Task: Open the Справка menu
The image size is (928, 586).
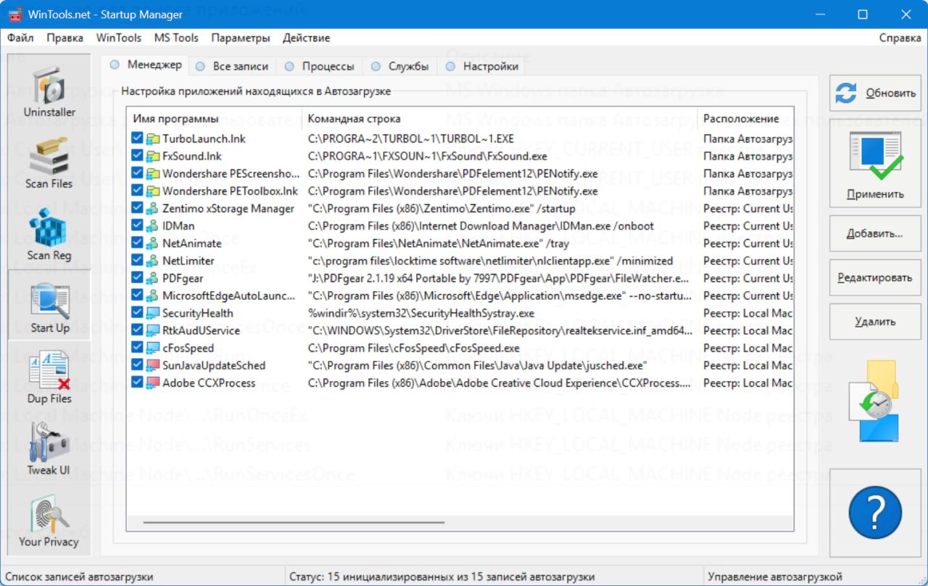Action: (900, 38)
